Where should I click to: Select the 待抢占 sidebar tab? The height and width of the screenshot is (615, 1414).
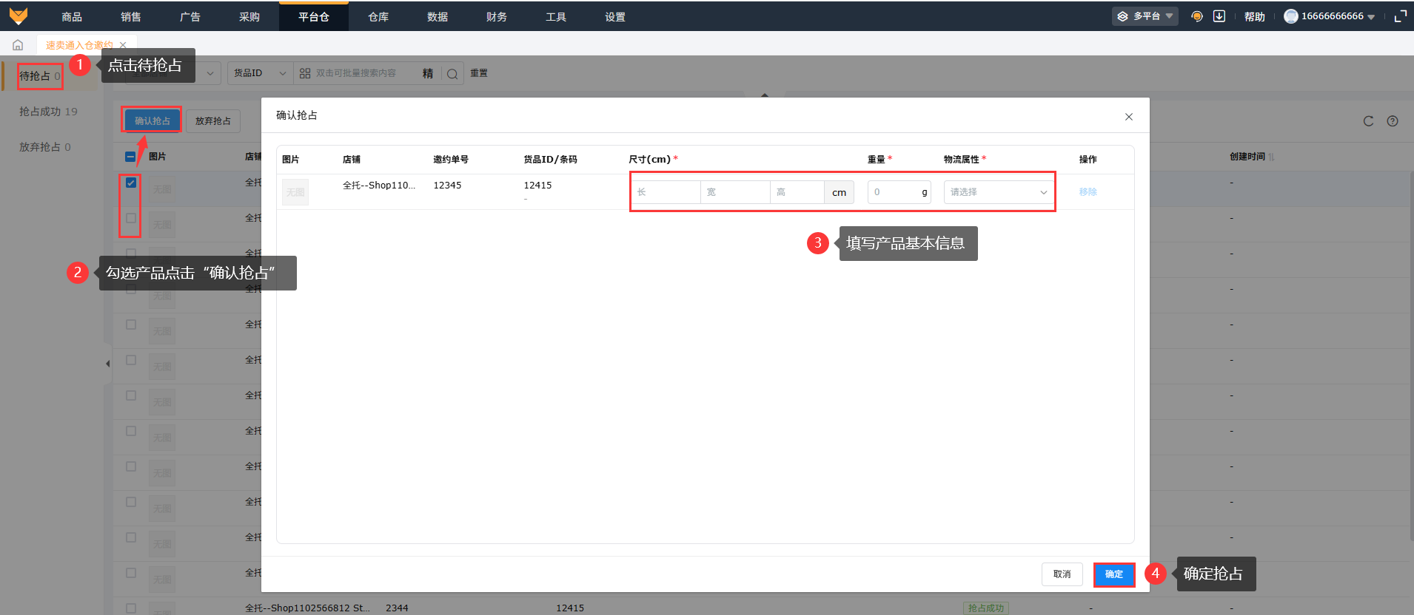click(x=40, y=76)
